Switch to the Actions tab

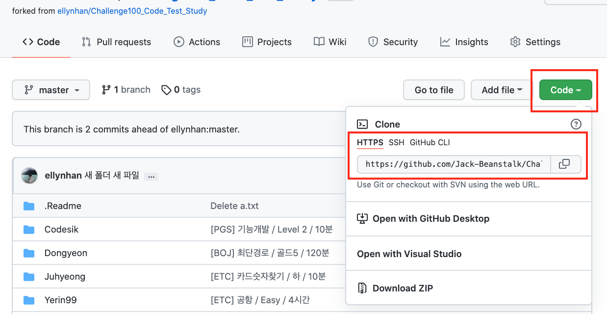click(x=197, y=42)
